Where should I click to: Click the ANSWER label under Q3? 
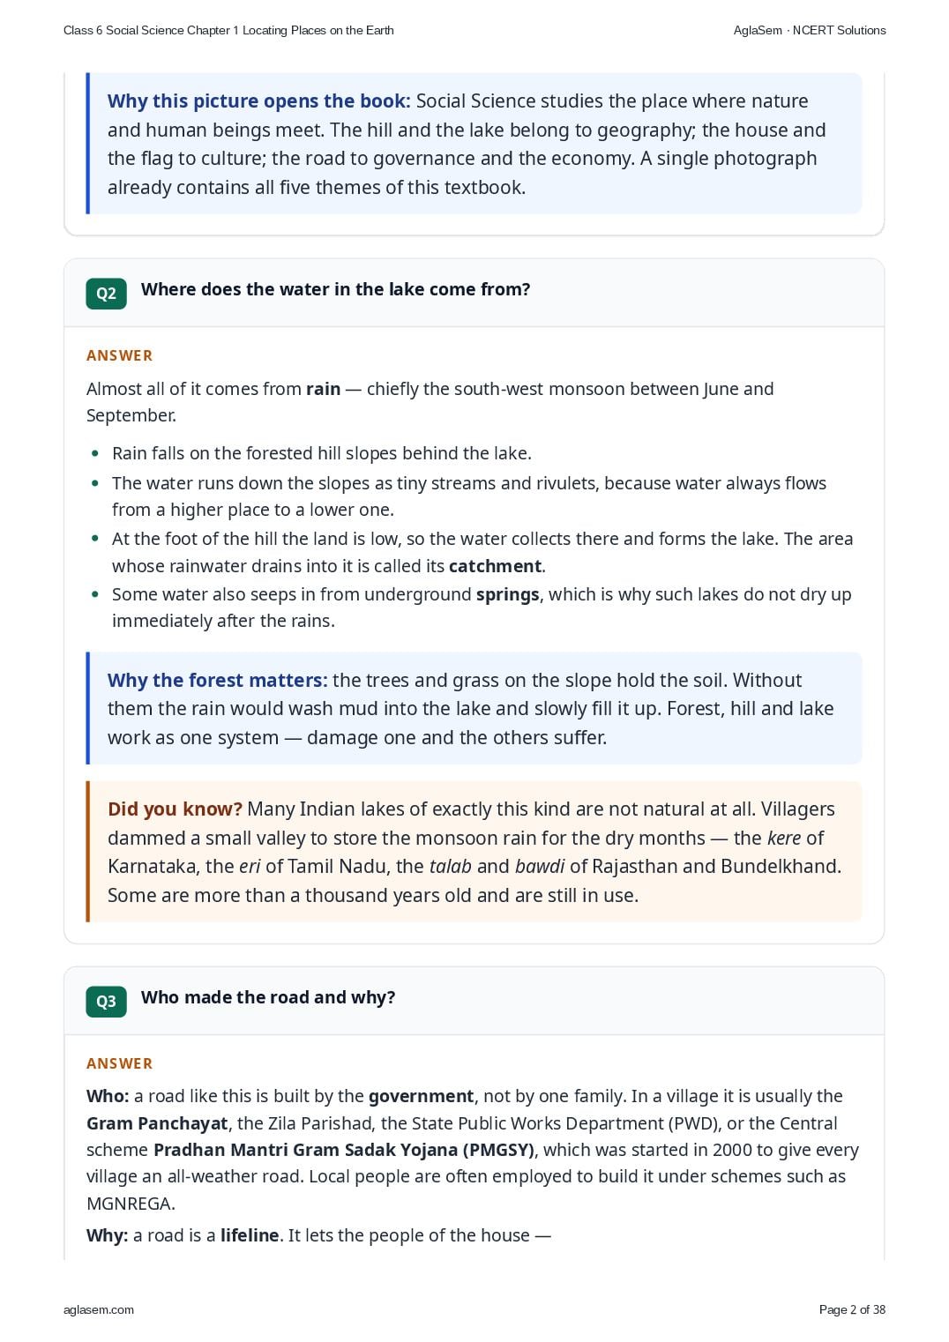(119, 1063)
